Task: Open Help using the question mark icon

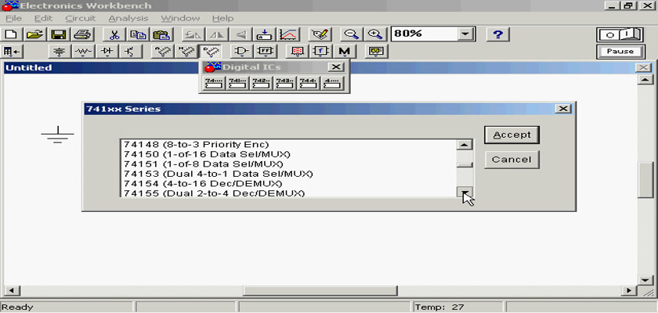Action: (497, 34)
